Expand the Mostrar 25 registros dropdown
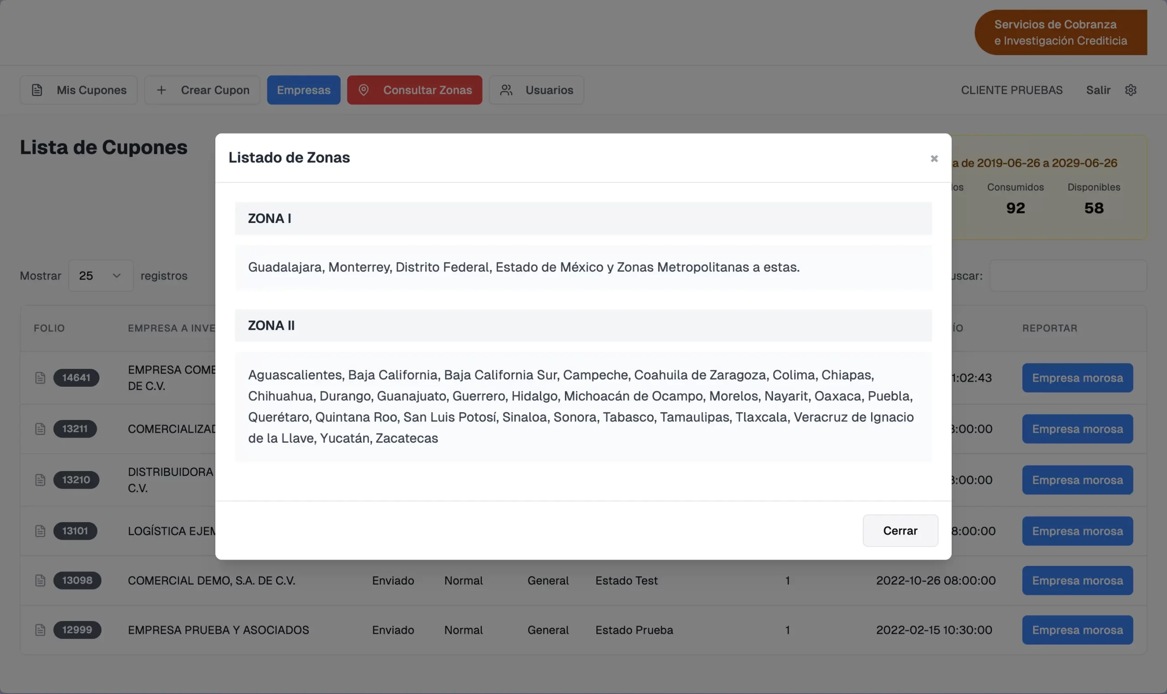Viewport: 1167px width, 694px height. (101, 275)
